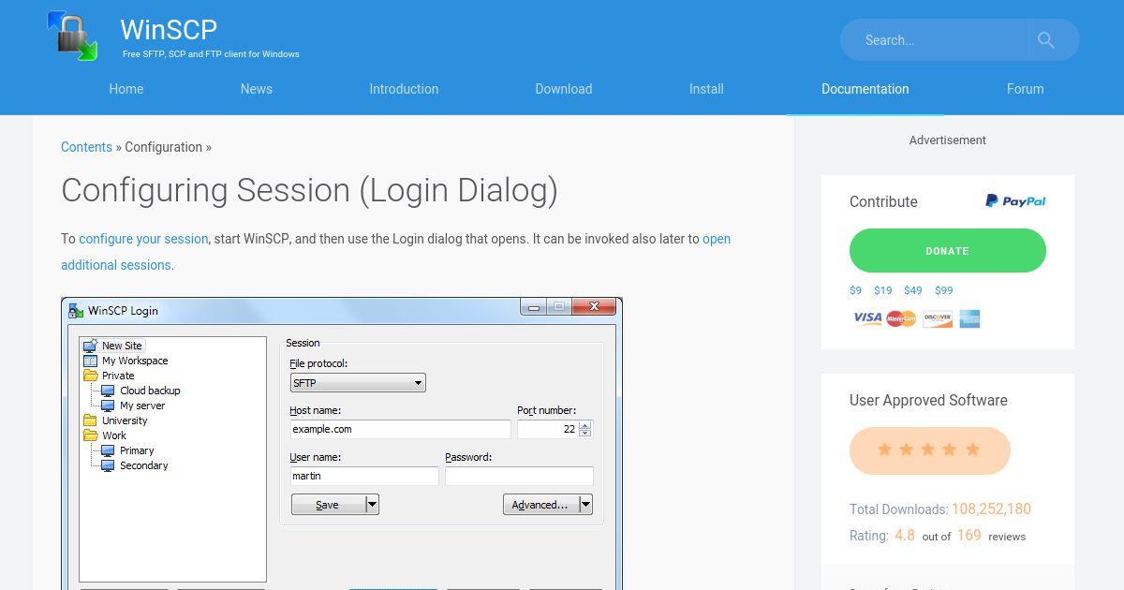Choose the $19 donation amount

[882, 290]
